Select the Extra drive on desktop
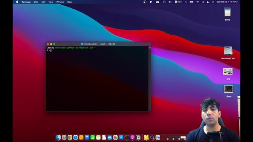253x142 pixels. point(228,12)
